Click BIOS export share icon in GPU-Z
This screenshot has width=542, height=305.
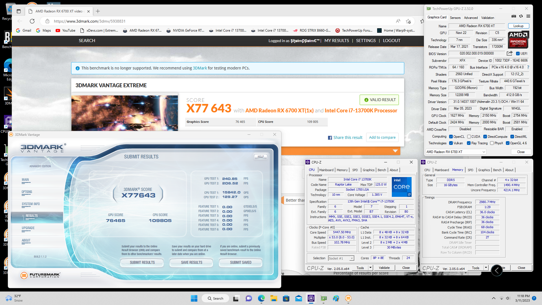click(510, 53)
